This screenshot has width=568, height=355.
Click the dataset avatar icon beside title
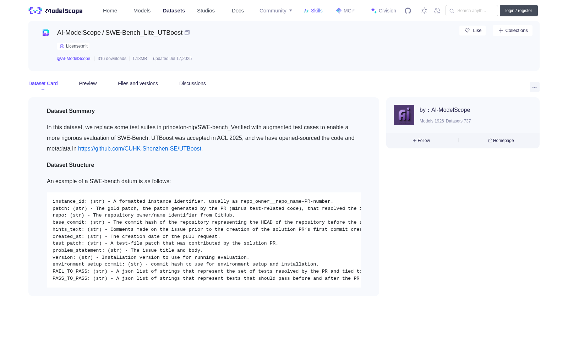tap(46, 33)
